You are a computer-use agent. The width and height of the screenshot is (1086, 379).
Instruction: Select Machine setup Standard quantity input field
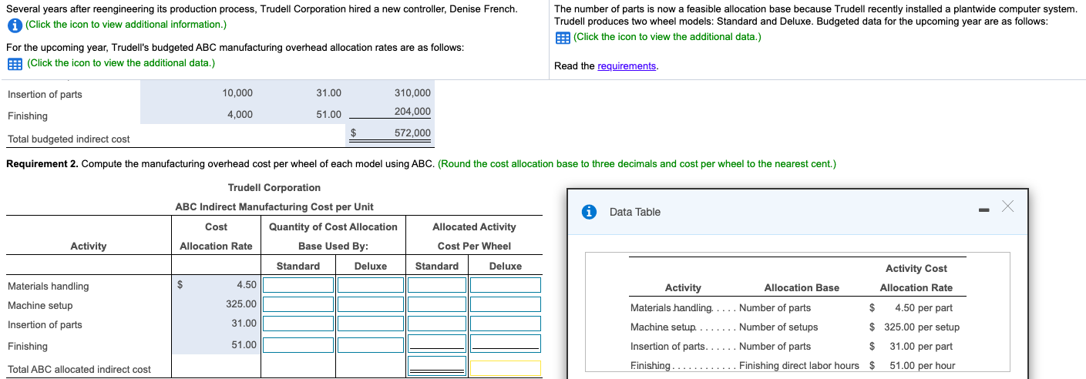(x=299, y=304)
